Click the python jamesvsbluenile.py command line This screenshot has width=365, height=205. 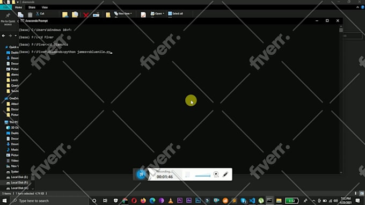[x=65, y=52]
